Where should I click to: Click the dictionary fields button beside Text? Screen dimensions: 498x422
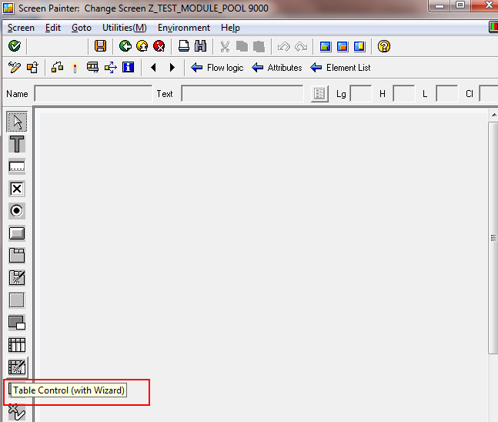(319, 94)
